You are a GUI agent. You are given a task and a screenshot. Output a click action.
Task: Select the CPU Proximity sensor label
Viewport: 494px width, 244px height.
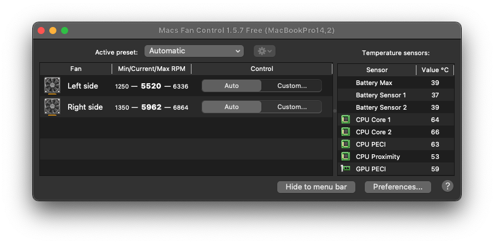[378, 157]
